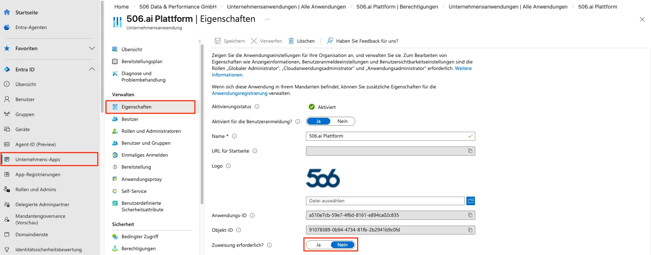Expand the Favoriten section chevron

(92, 48)
